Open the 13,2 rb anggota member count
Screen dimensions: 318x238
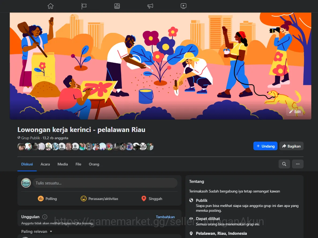pyautogui.click(x=55, y=138)
